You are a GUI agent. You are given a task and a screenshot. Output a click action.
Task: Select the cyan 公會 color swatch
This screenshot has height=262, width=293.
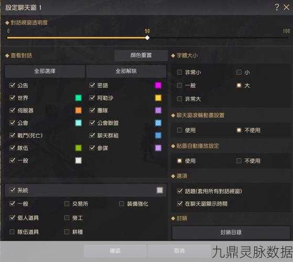(x=78, y=123)
